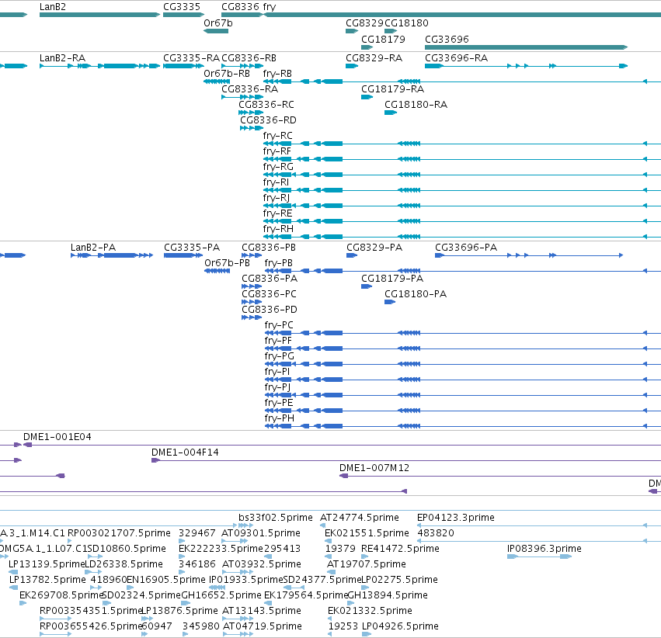Select the fry-PB protein label
This screenshot has height=638, width=661.
click(279, 263)
